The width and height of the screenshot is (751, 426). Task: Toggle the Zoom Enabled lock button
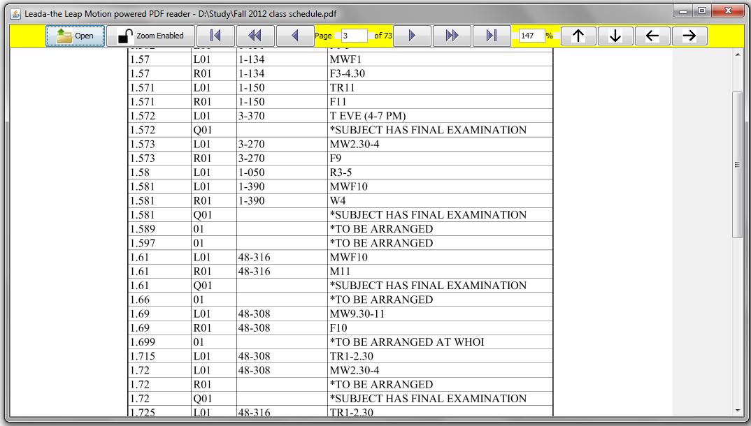[x=151, y=36]
